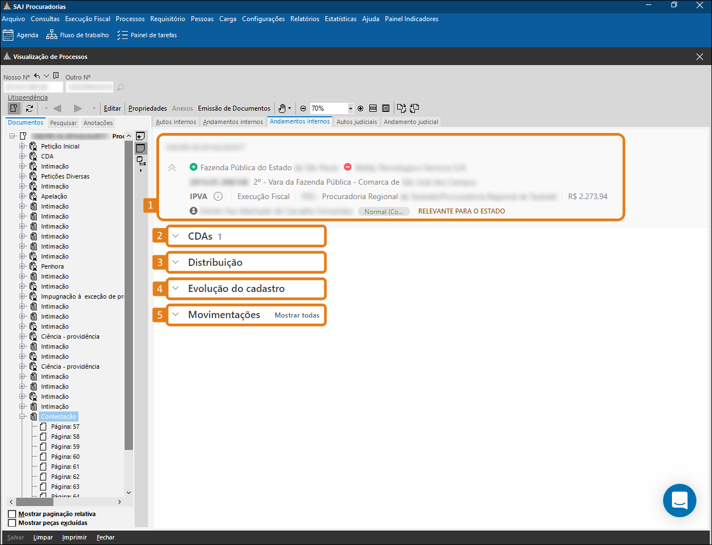Click the add note icon beside tree
Screen dimensions: 712x545
(x=141, y=136)
